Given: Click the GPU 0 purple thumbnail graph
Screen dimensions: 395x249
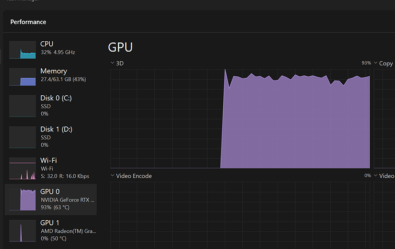Looking at the screenshot, I should tap(22, 200).
